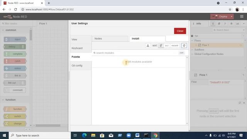
Task: Click the workspace horizontal scrollbar
Action: tap(48, 125)
